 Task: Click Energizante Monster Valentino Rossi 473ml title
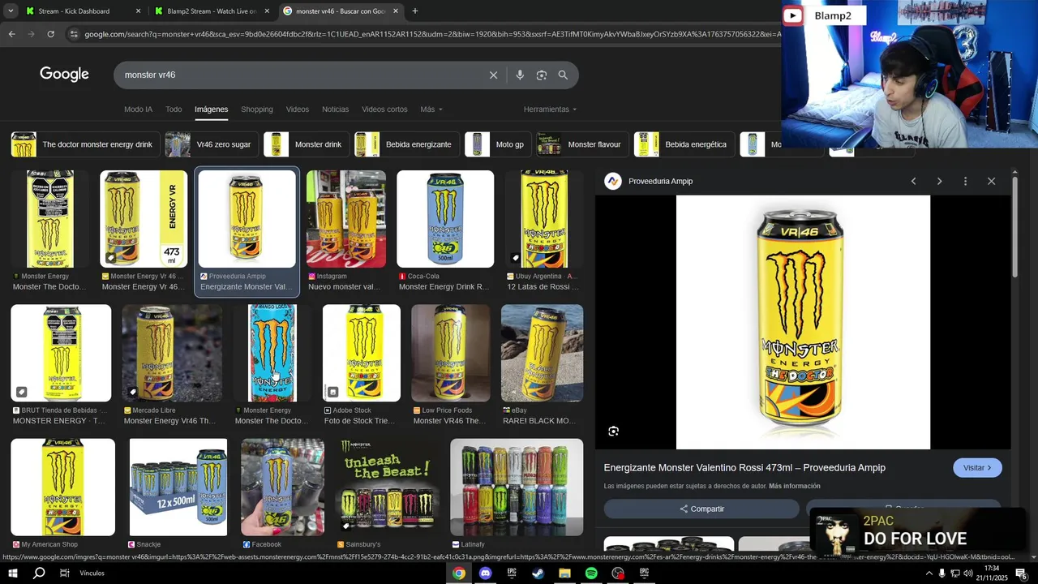[744, 468]
